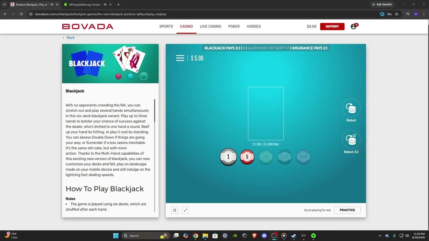Click the Rebet X2 coin icon
The width and height of the screenshot is (429, 241).
tap(351, 140)
